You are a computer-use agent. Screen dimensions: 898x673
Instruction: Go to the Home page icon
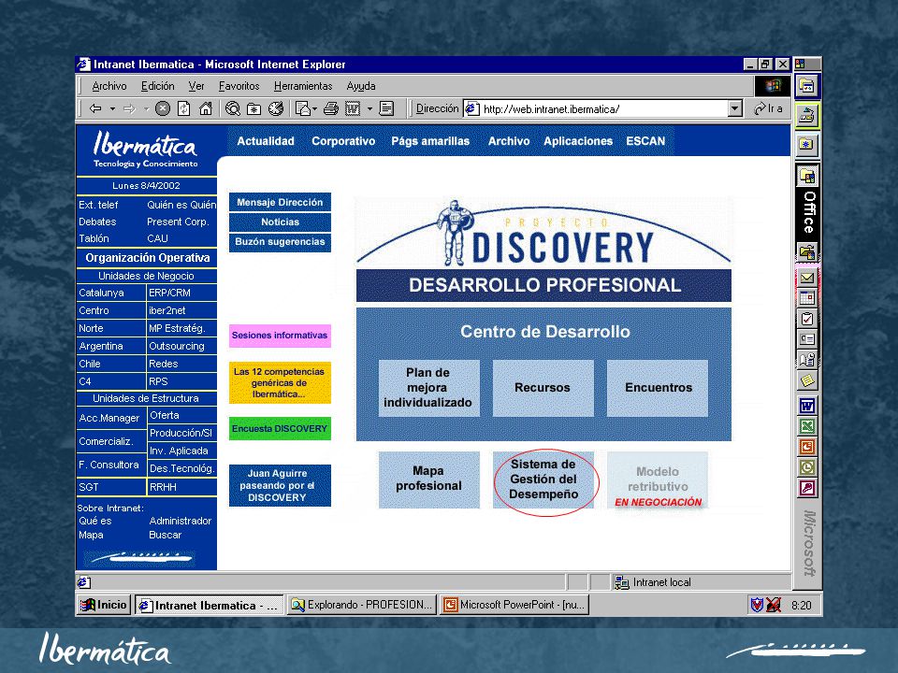coord(206,108)
